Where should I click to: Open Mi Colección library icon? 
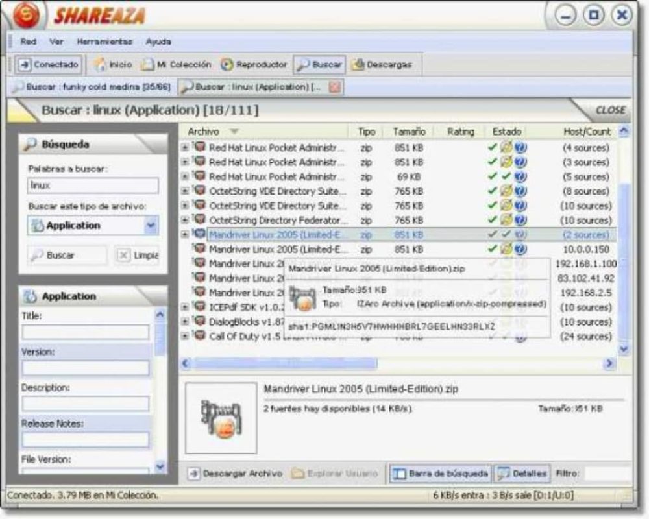[x=147, y=65]
